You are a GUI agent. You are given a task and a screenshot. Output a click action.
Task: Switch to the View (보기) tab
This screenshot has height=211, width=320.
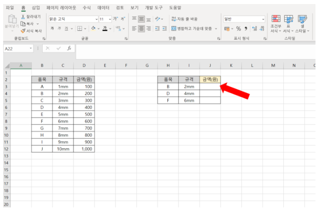click(134, 8)
